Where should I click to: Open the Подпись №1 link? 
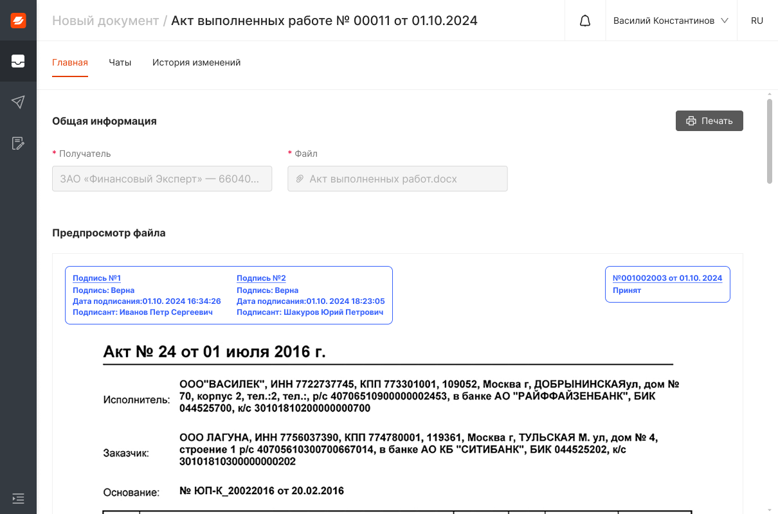[97, 278]
